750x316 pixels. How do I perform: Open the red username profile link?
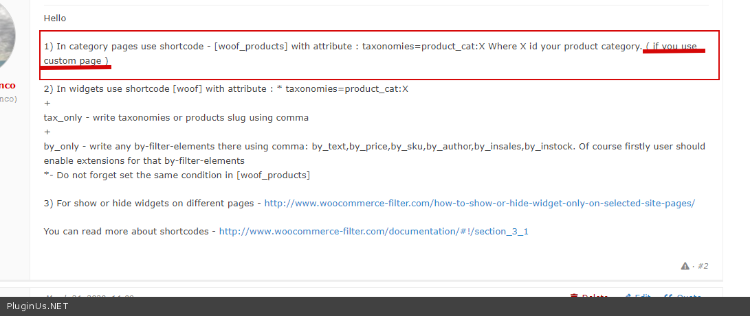point(8,86)
